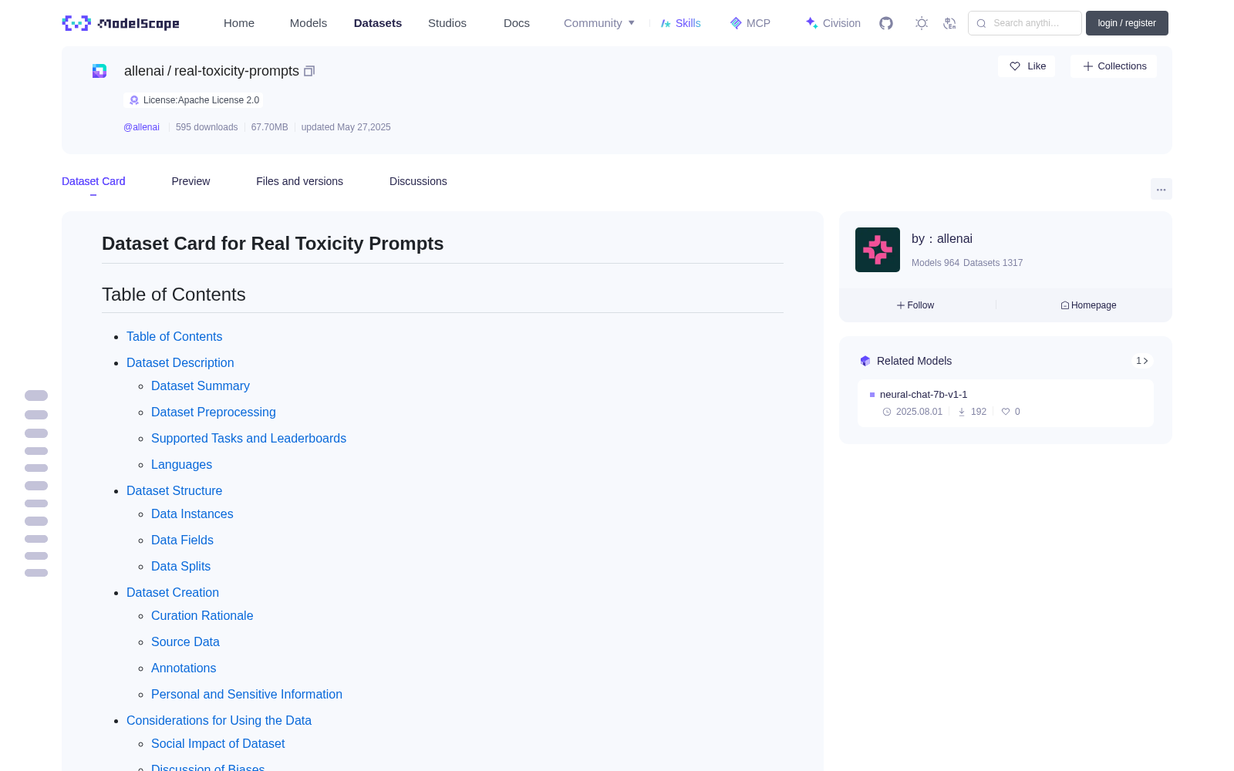Open the Files and versions tab

pyautogui.click(x=299, y=181)
